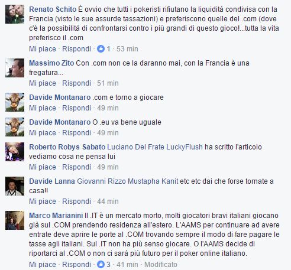Open Davide Montanaro name on '.com e torno' comment
This screenshot has width=291, height=270.
60,97
